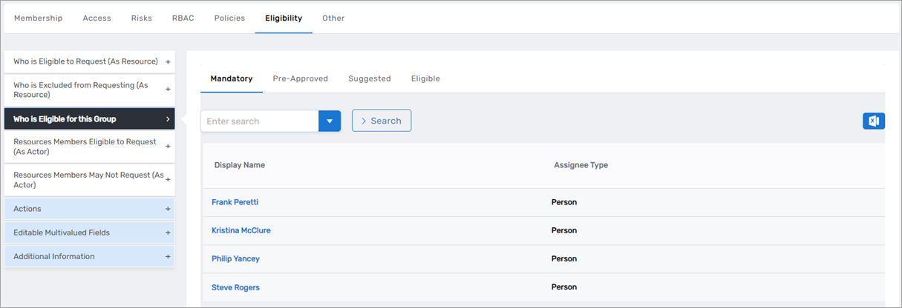
Task: Expand Who is Excluded from Requesting section
Action: 89,90
